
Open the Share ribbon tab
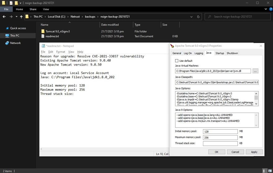(x=33, y=9)
